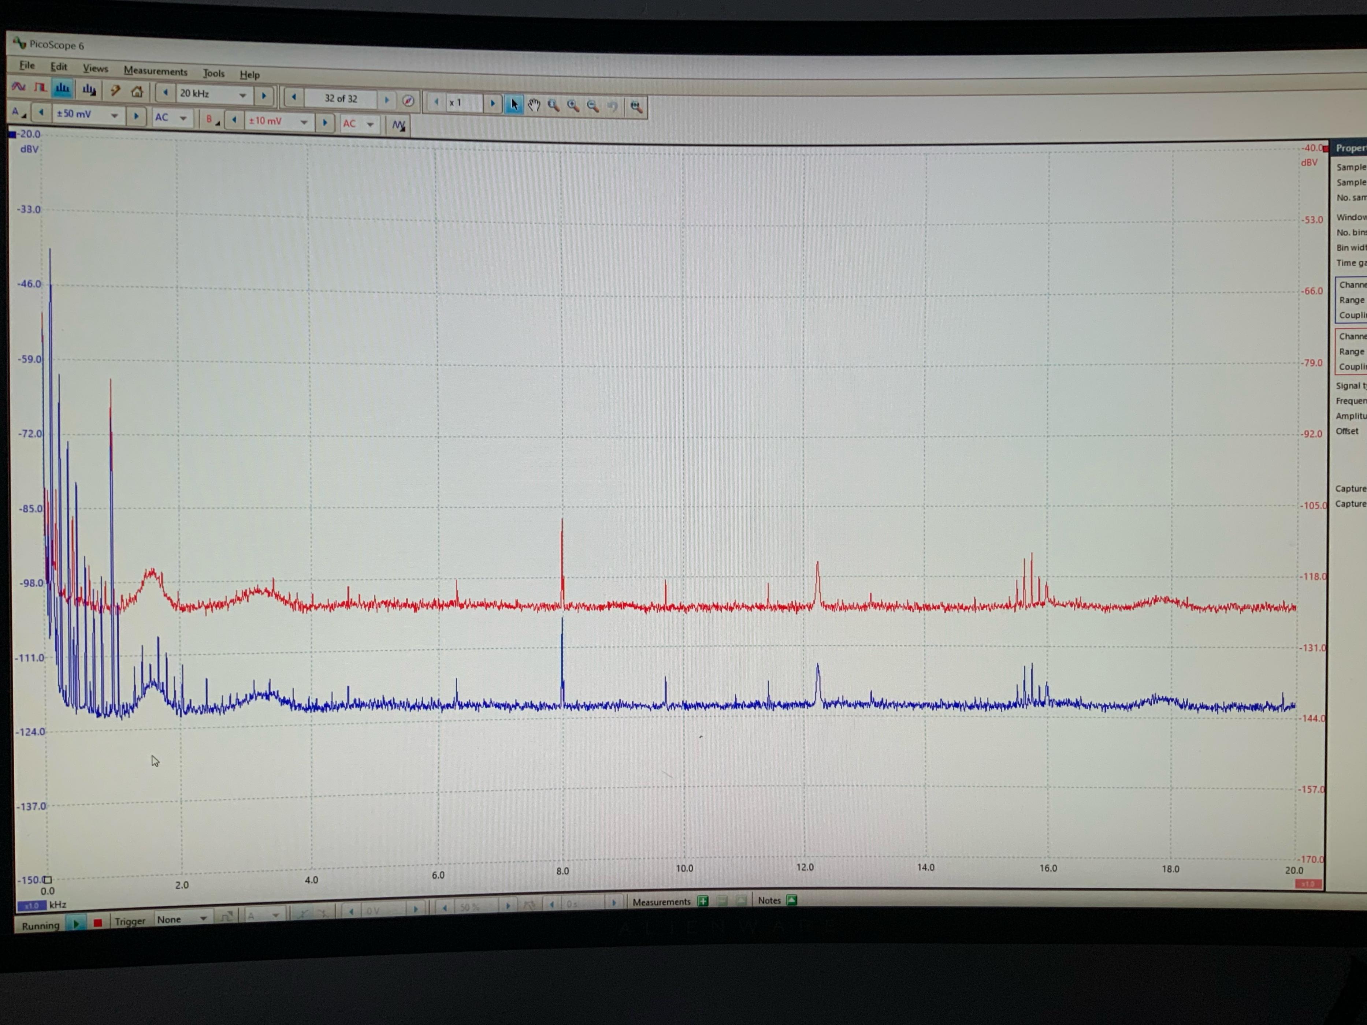Viewport: 1367px width, 1025px height.
Task: Select the pointer selection tool
Action: coord(514,104)
